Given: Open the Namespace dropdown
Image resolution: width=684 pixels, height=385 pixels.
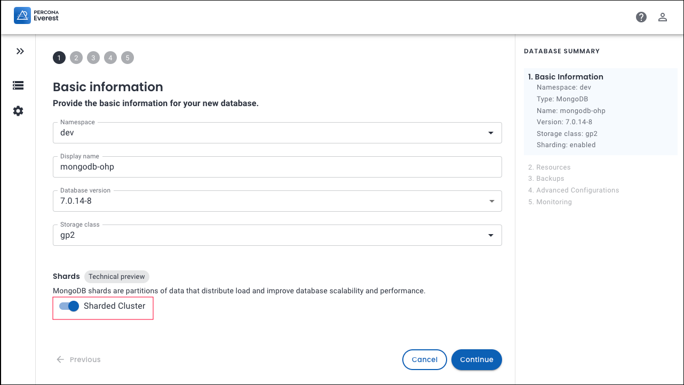Looking at the screenshot, I should [x=277, y=133].
